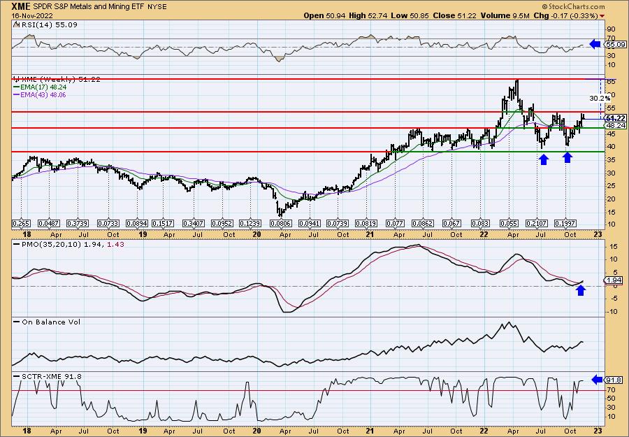Image resolution: width=629 pixels, height=437 pixels.
Task: Click the 0.1997 value box
Action: coord(565,223)
